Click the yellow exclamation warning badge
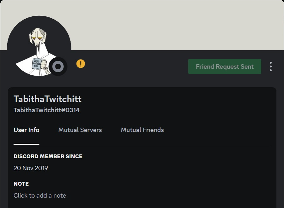Viewport: 284px width, 208px height. point(81,64)
